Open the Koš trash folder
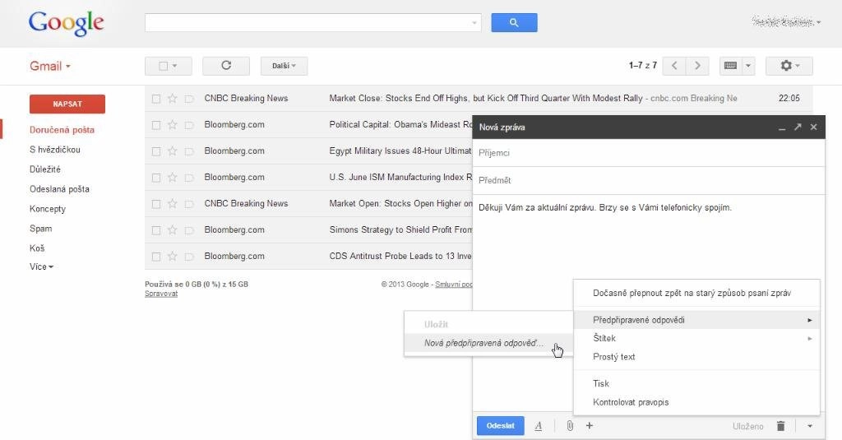This screenshot has width=842, height=440. click(x=37, y=248)
